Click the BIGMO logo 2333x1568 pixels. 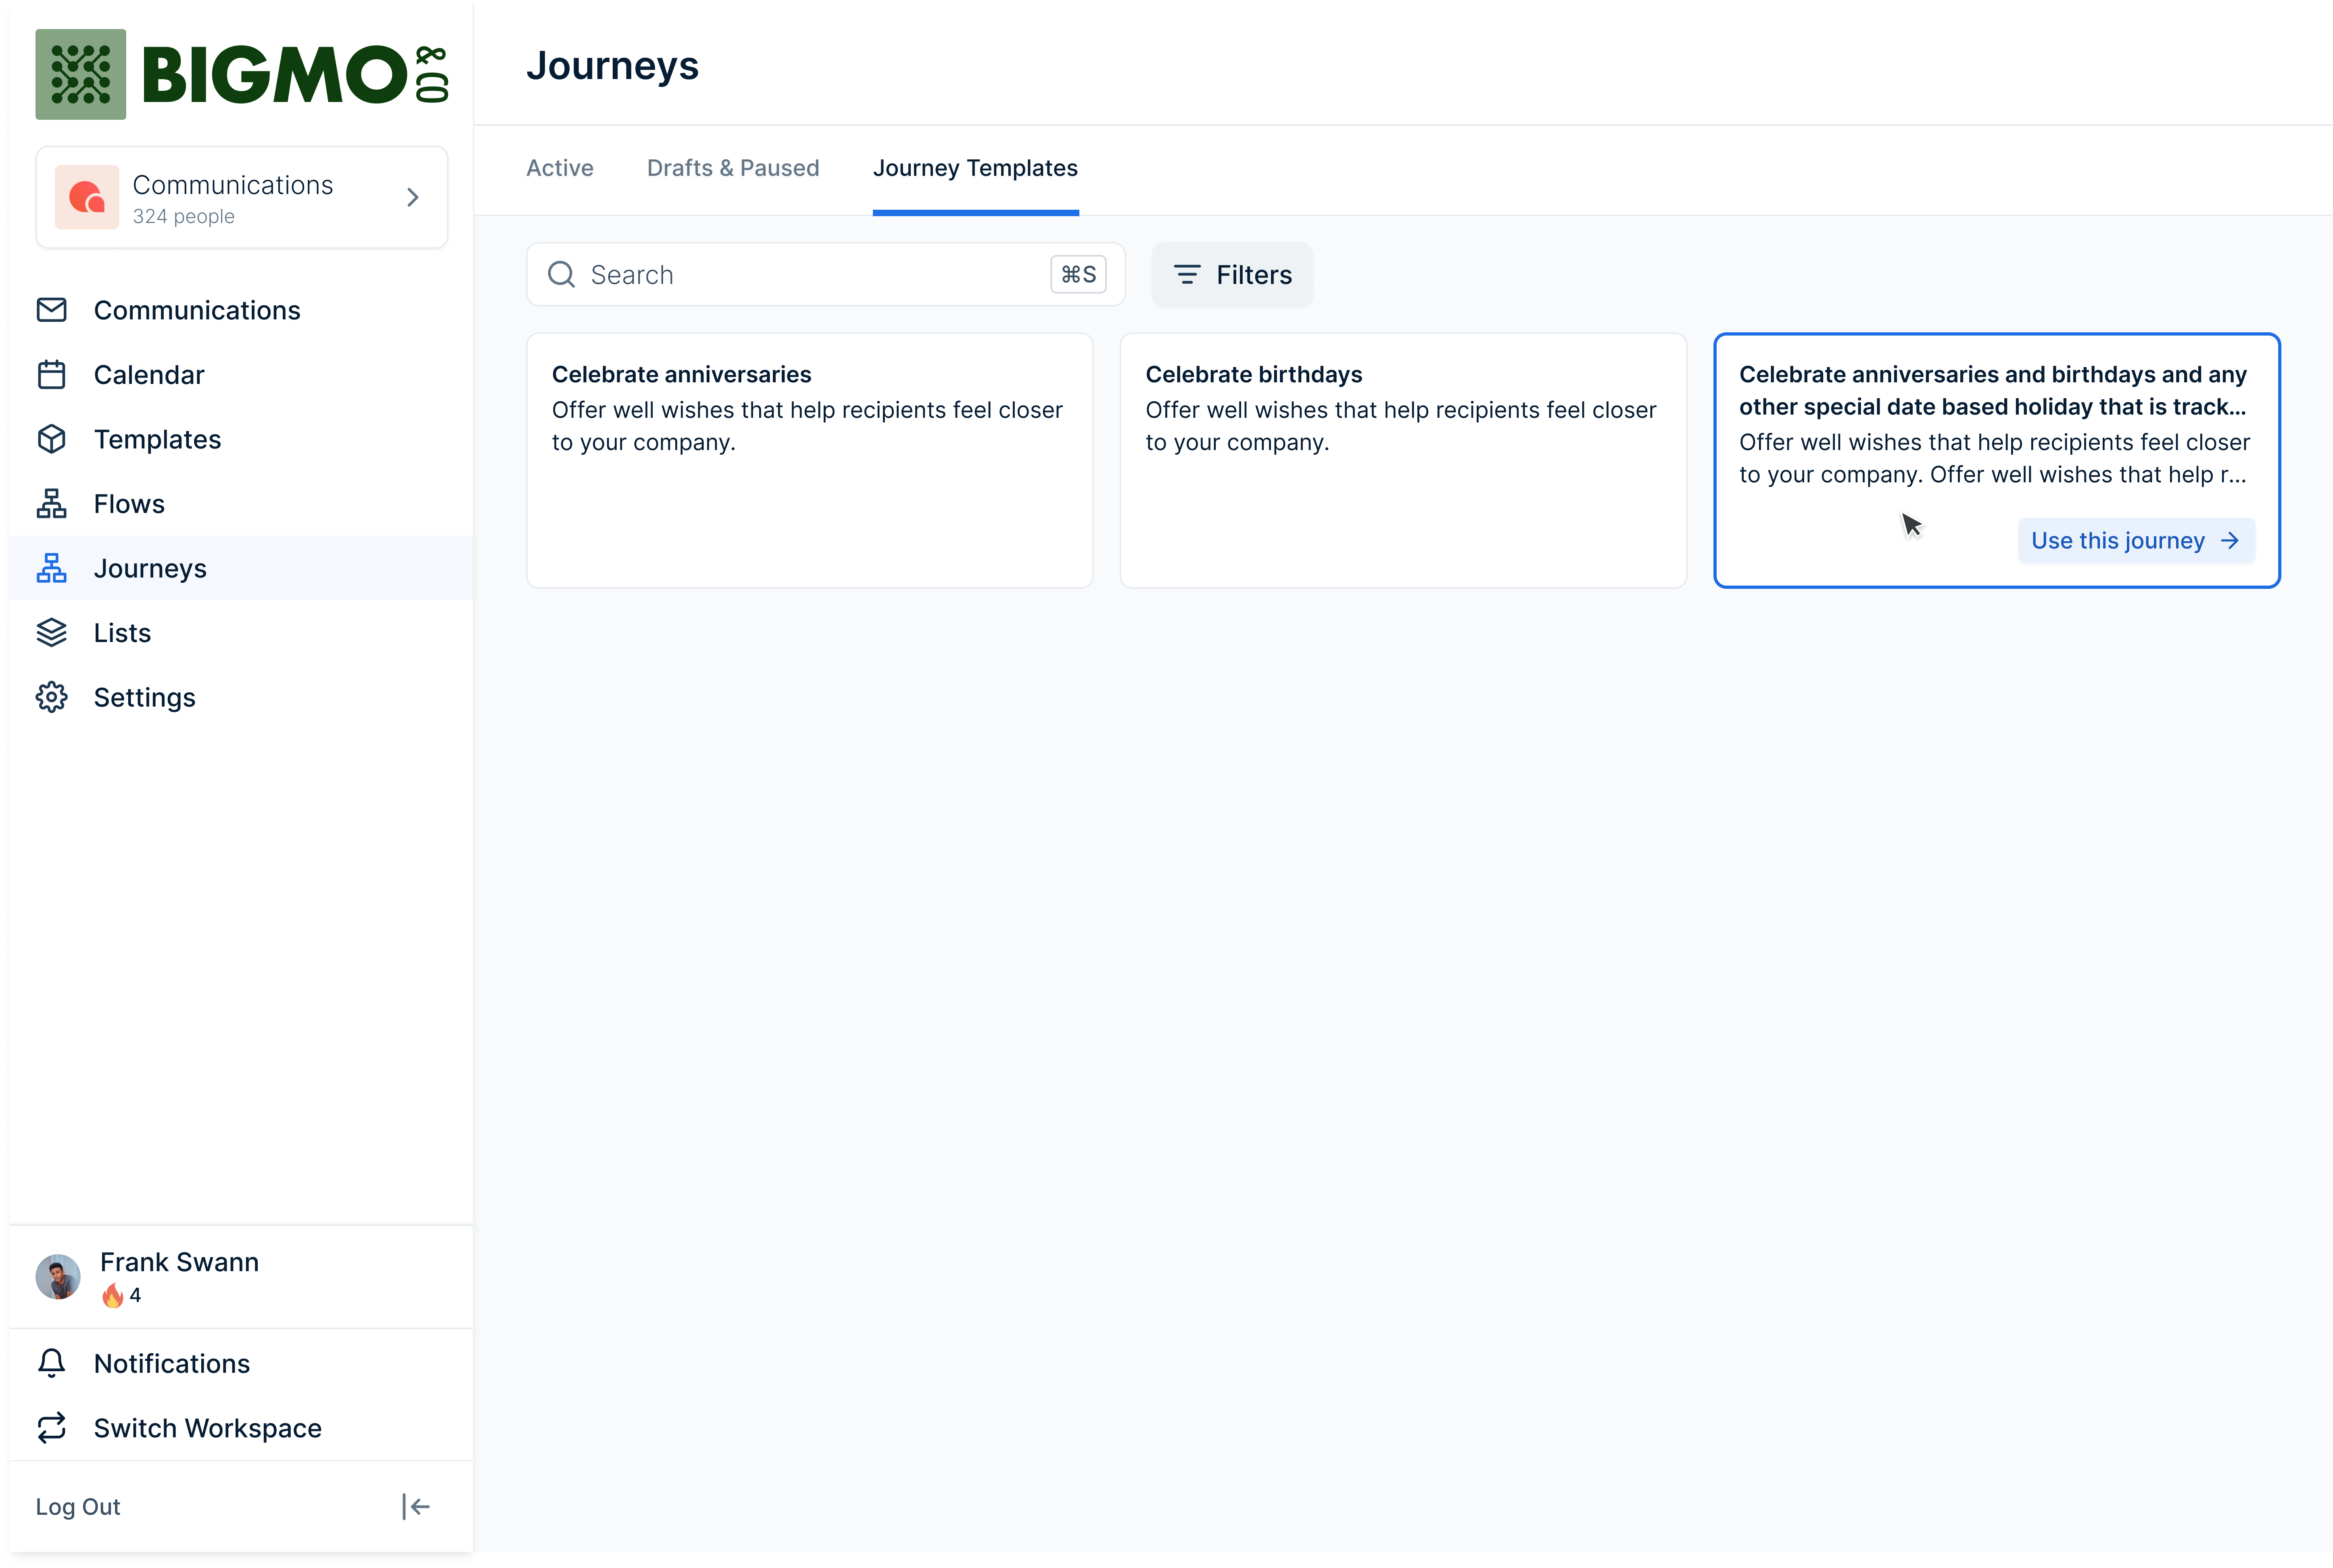(242, 74)
